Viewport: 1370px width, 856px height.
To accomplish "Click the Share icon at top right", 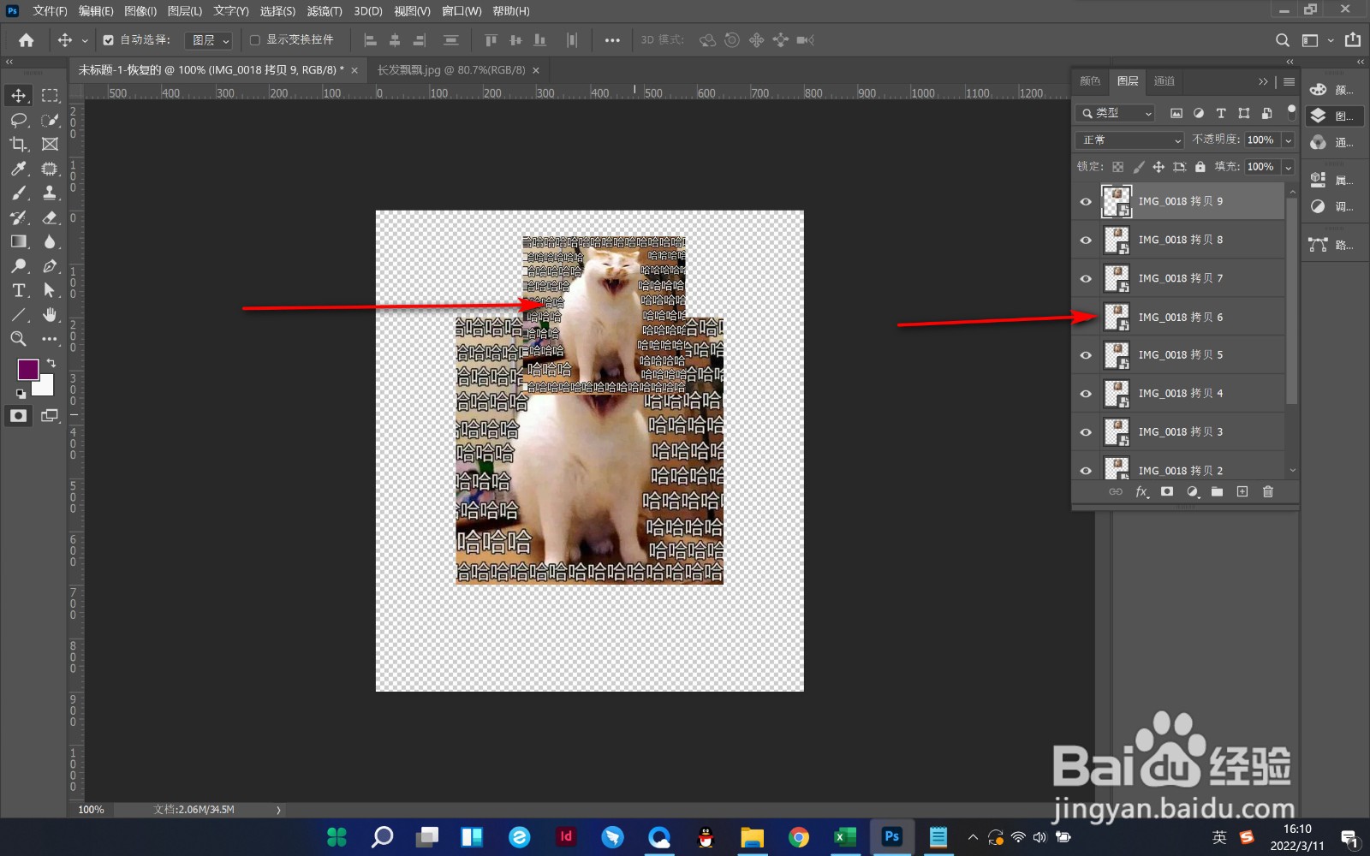I will pos(1352,40).
